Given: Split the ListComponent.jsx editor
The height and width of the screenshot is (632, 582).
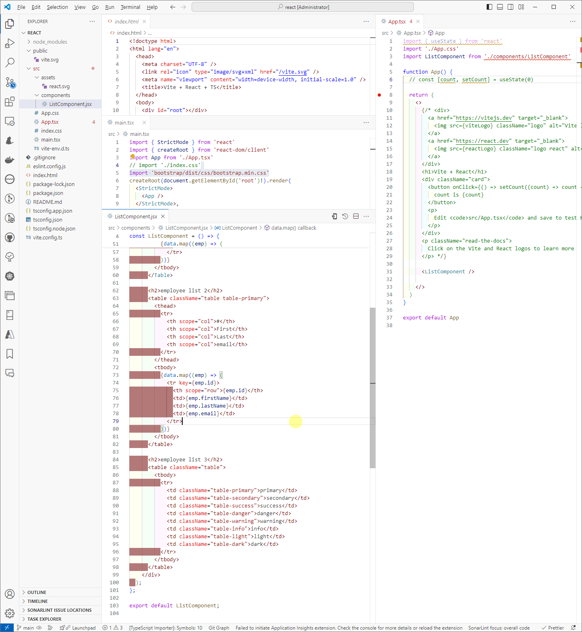Looking at the screenshot, I should coord(356,216).
